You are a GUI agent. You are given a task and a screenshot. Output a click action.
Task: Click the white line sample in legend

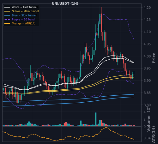click(x=7, y=7)
